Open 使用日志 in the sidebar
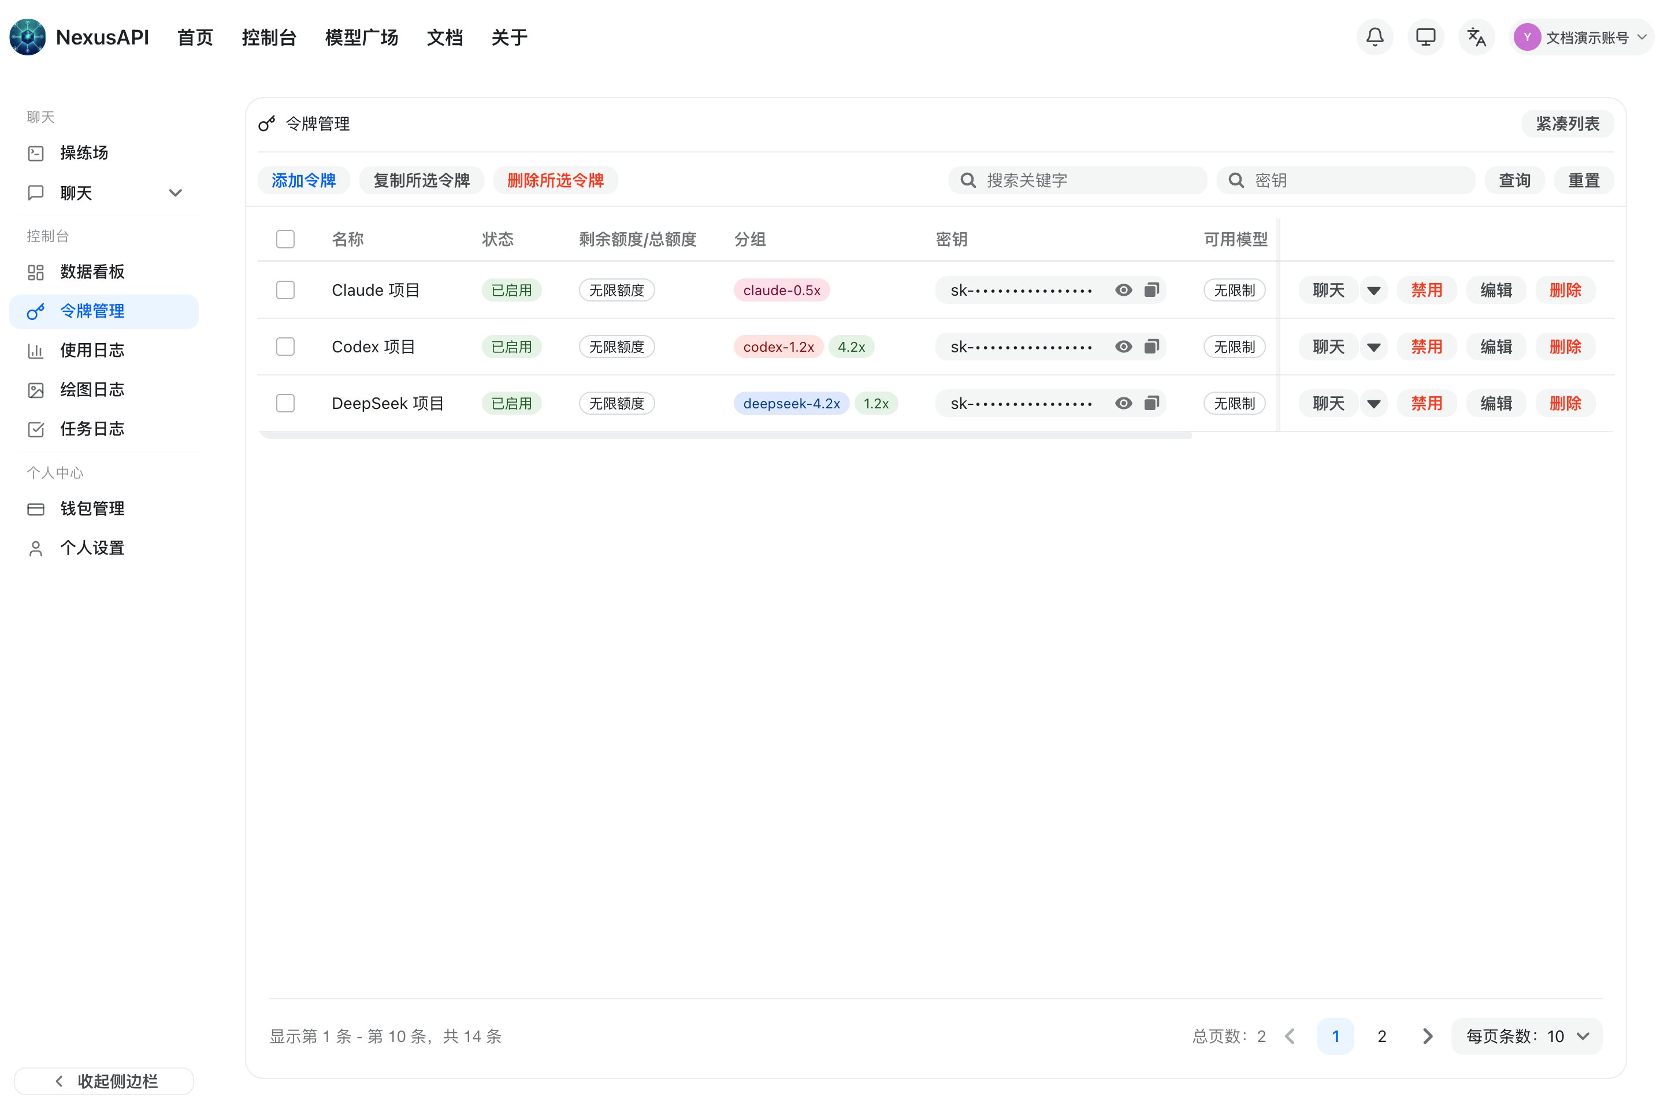The height and width of the screenshot is (1109, 1664). [104, 350]
